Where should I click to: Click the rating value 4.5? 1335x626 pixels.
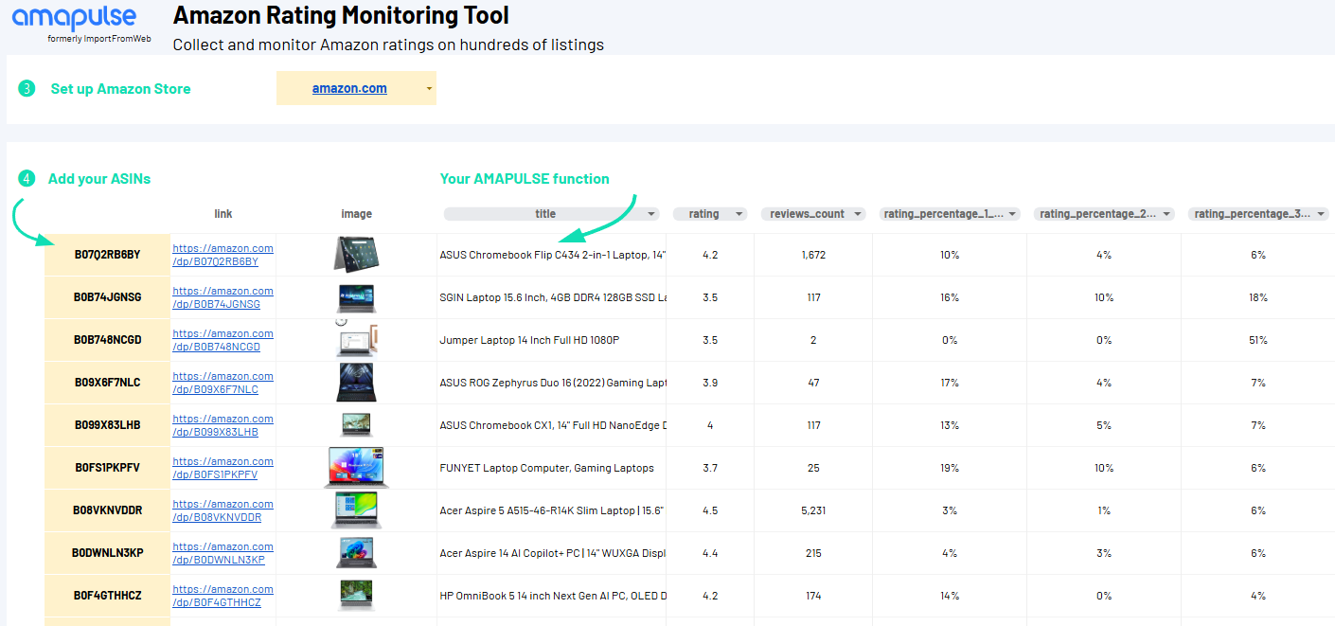[710, 510]
